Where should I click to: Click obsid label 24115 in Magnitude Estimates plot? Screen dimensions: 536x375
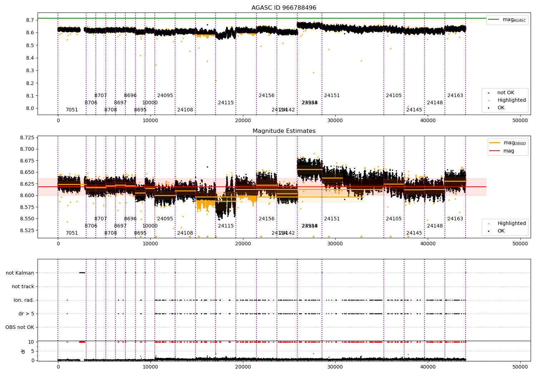(x=226, y=226)
